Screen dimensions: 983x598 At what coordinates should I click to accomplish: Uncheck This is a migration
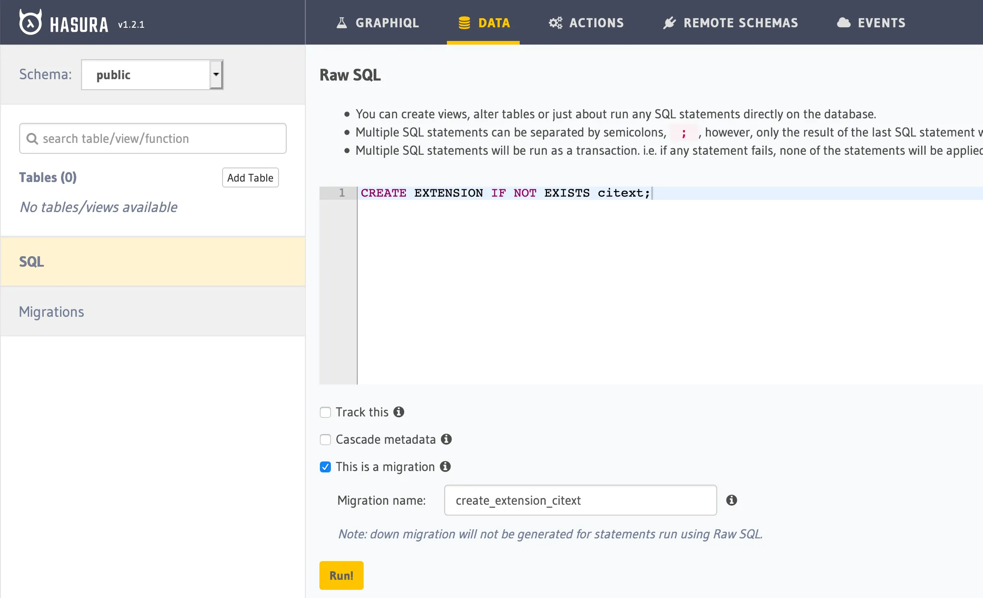tap(325, 467)
